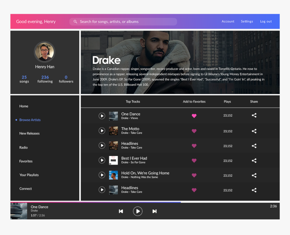Click The Motto track title
This screenshot has width=290, height=235.
point(130,129)
